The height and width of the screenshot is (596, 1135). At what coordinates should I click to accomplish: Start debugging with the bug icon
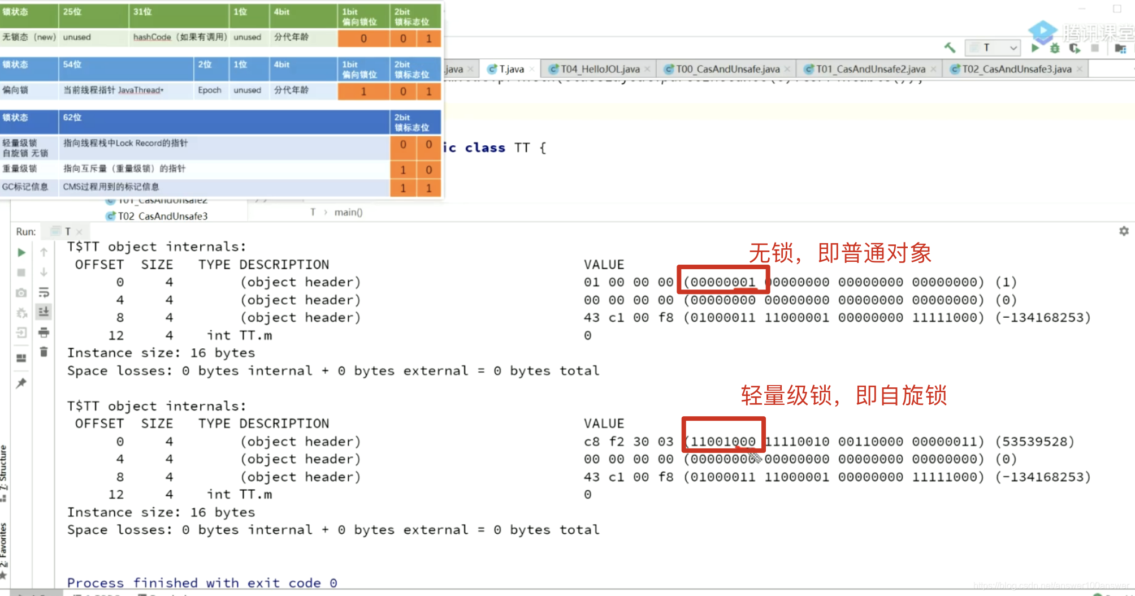pyautogui.click(x=1055, y=48)
